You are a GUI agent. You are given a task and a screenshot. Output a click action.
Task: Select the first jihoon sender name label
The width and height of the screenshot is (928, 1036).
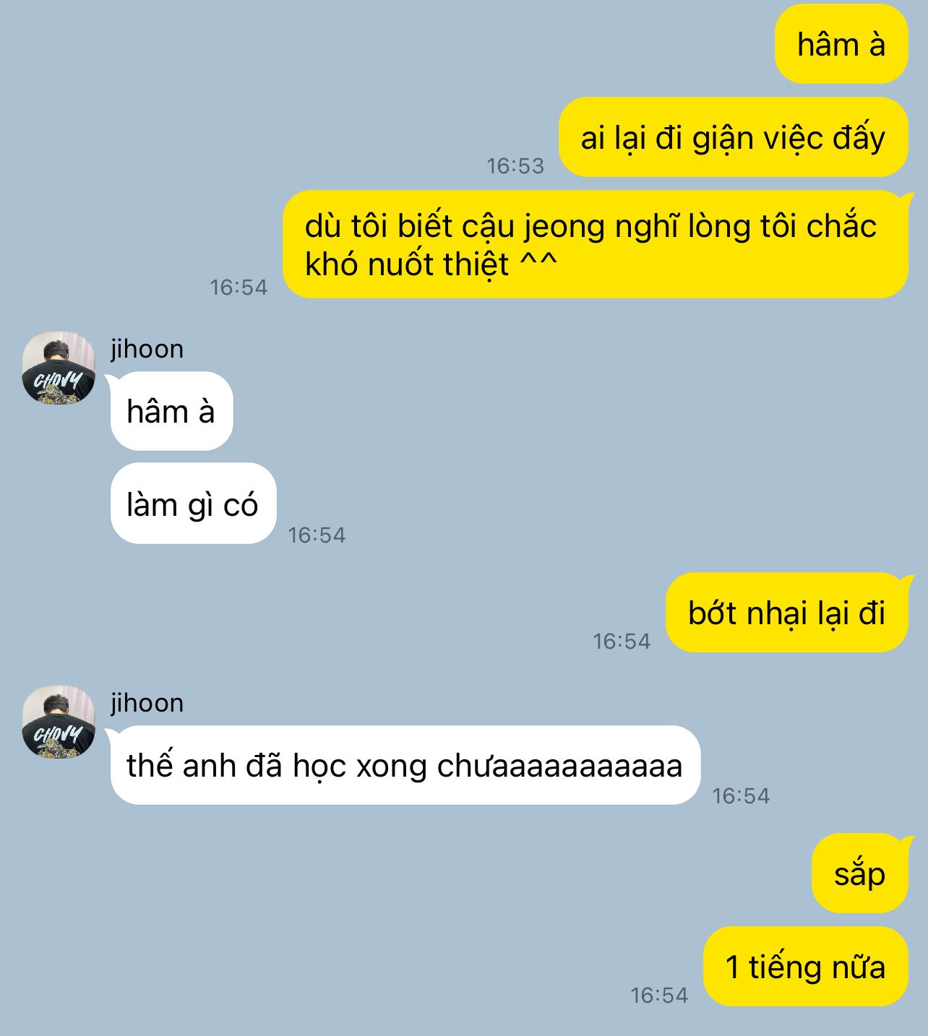click(x=147, y=349)
